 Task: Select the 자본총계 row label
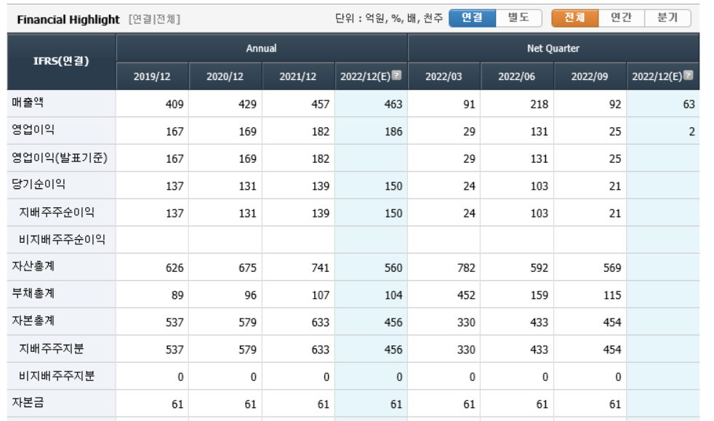tap(33, 321)
